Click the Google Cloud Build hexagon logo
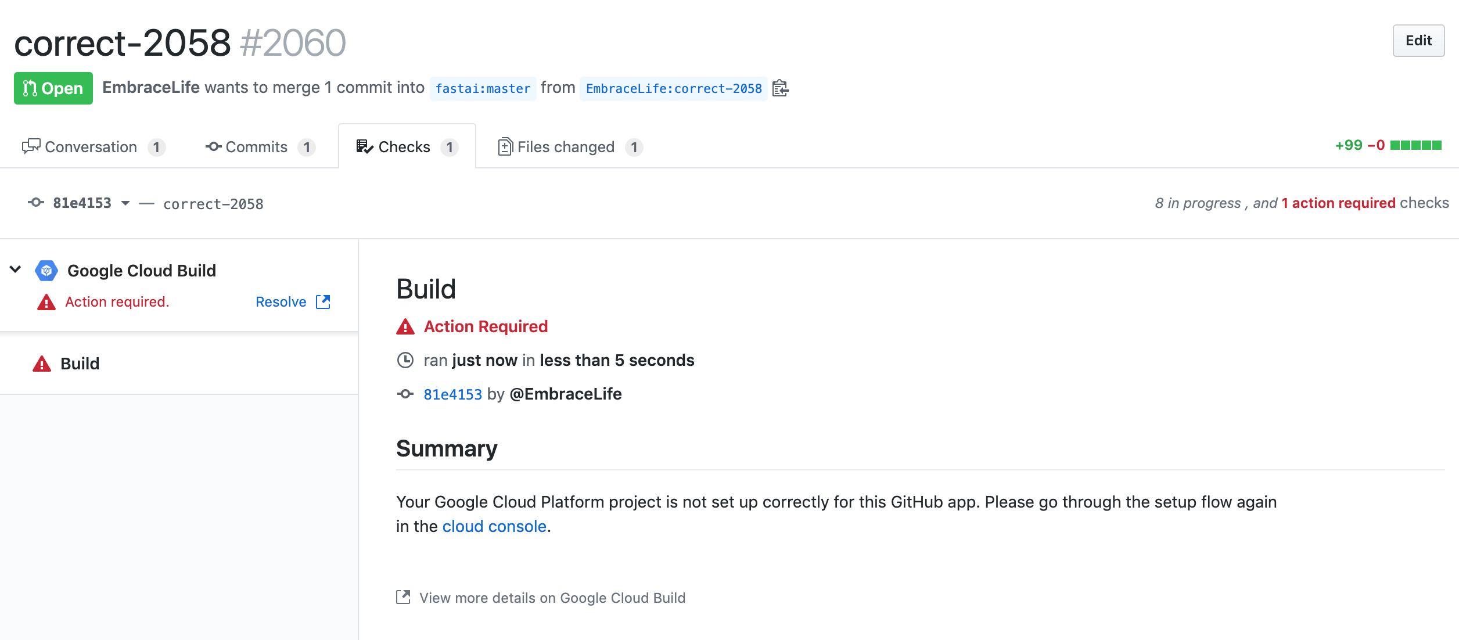 pyautogui.click(x=46, y=271)
